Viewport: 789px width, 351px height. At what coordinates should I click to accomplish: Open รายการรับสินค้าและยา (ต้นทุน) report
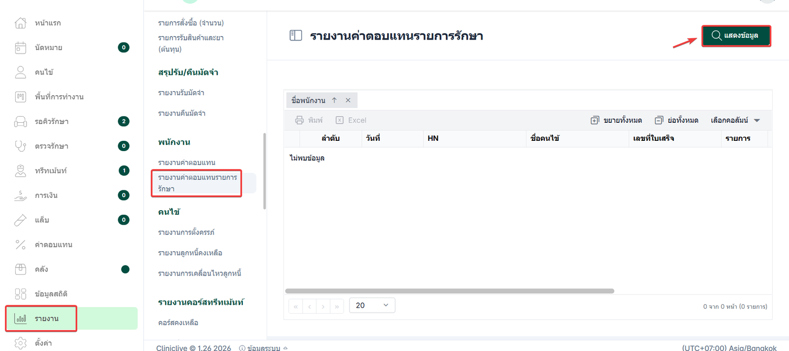[x=191, y=43]
